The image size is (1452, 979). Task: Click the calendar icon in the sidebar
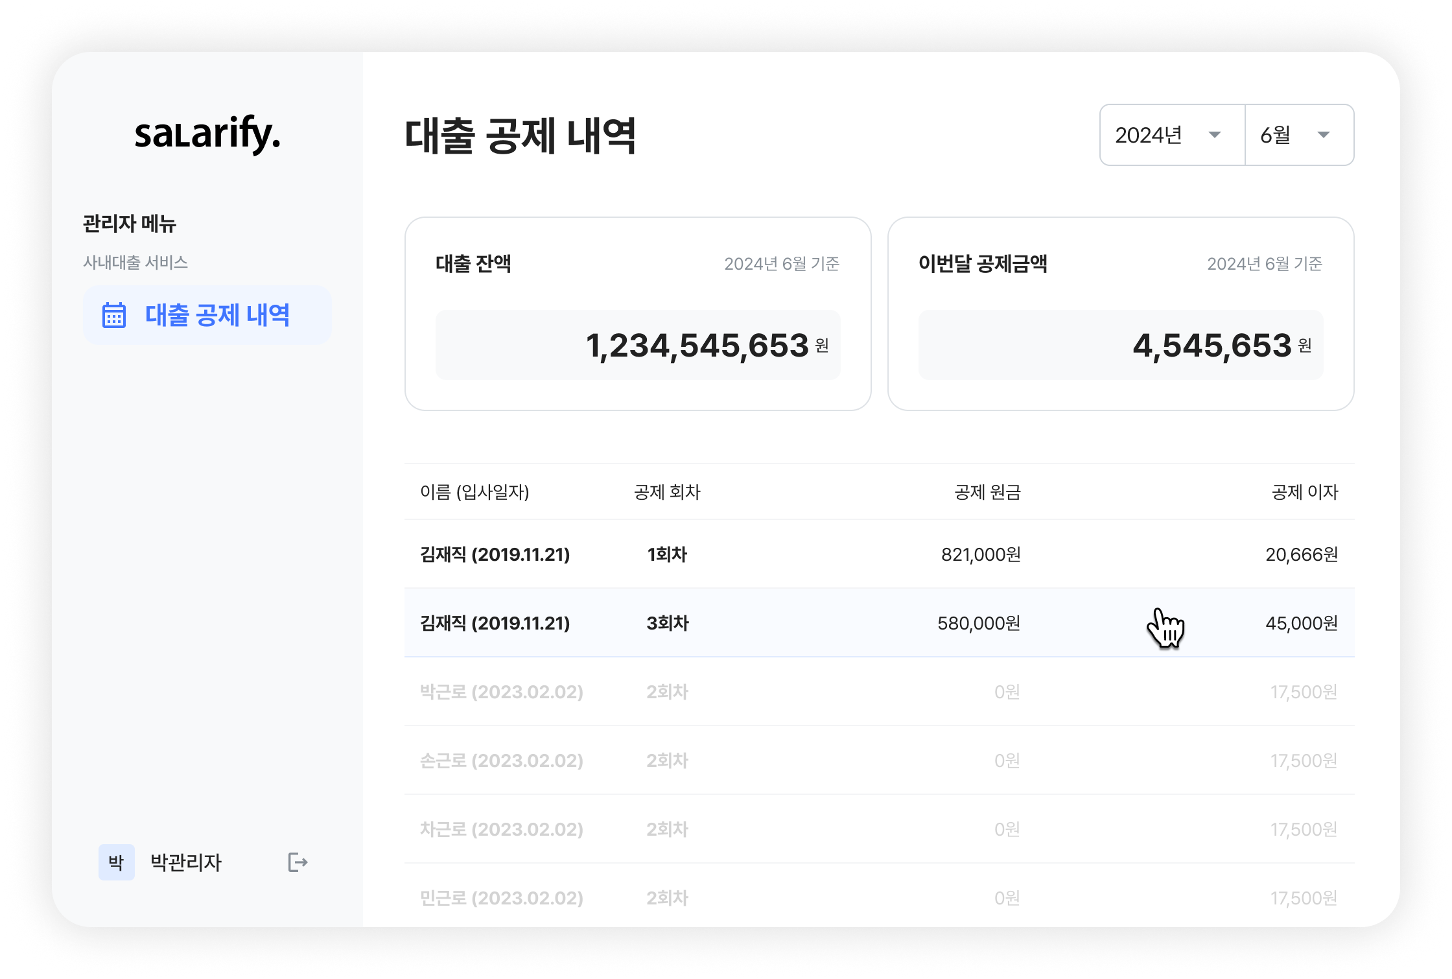[114, 315]
